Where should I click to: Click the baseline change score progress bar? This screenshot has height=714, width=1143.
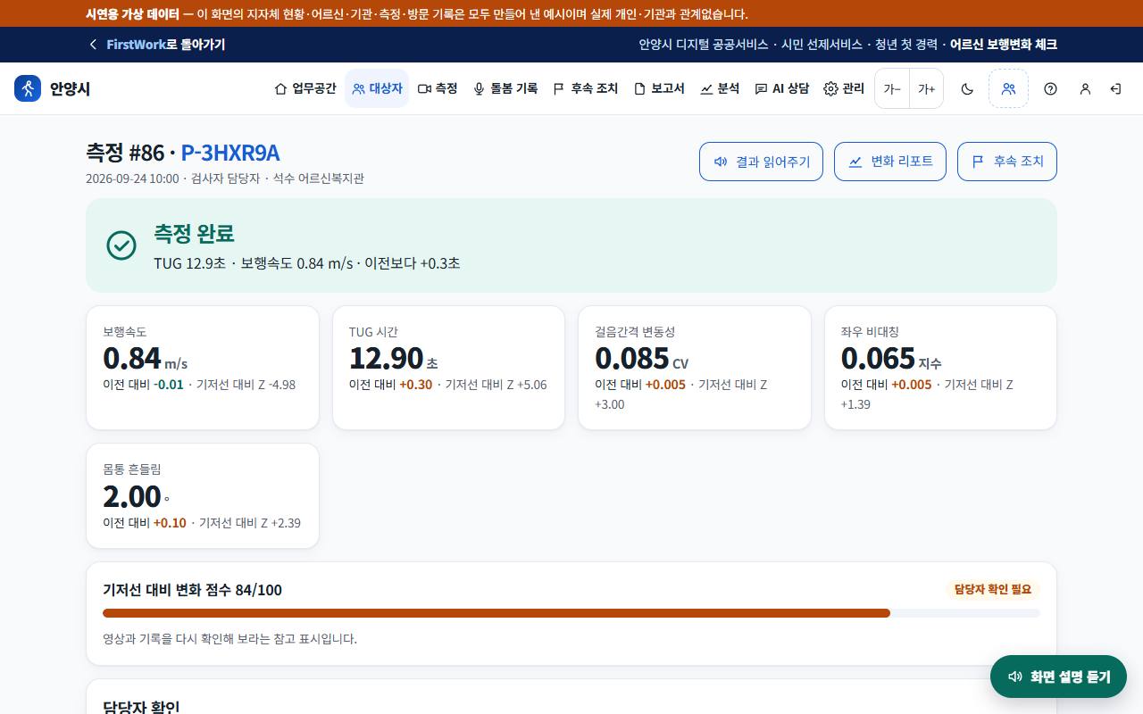click(x=571, y=613)
